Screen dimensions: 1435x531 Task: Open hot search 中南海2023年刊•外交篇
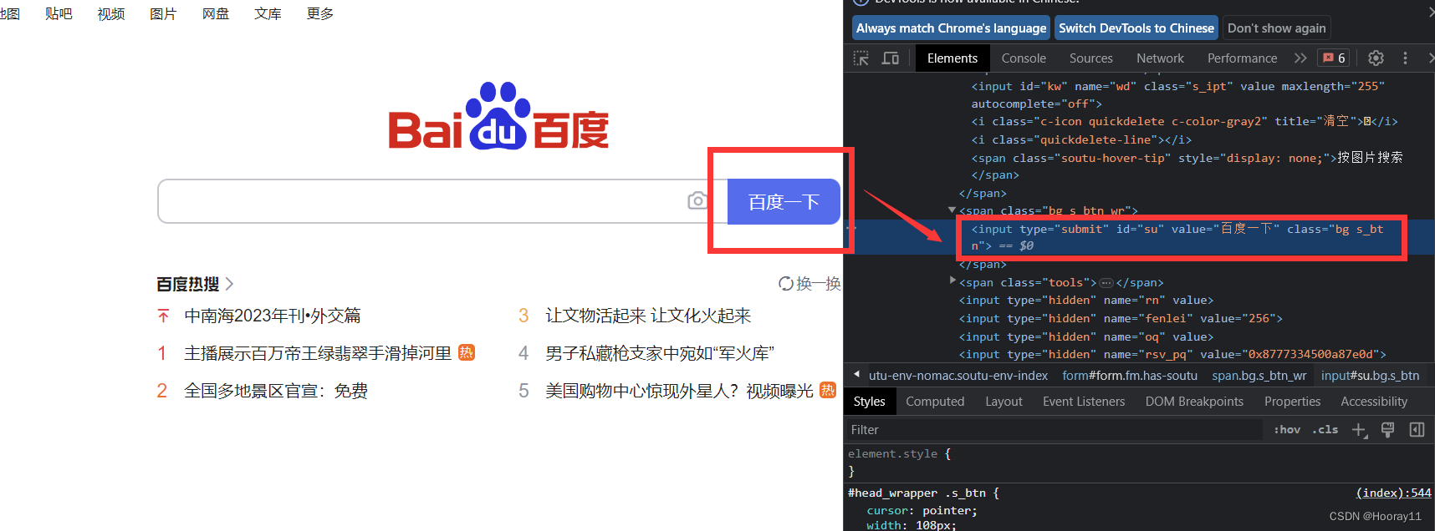coord(273,316)
